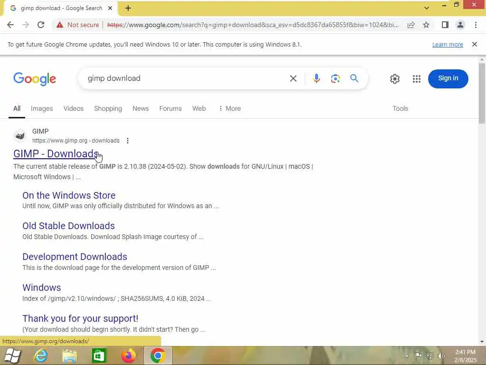Image resolution: width=486 pixels, height=365 pixels.
Task: Click the GIMP site favicon
Action: point(20,136)
